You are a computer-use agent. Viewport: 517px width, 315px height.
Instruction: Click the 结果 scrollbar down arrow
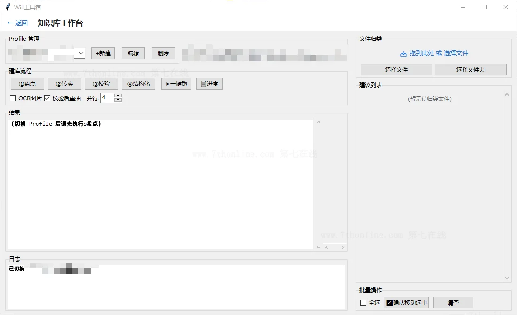[x=319, y=247]
